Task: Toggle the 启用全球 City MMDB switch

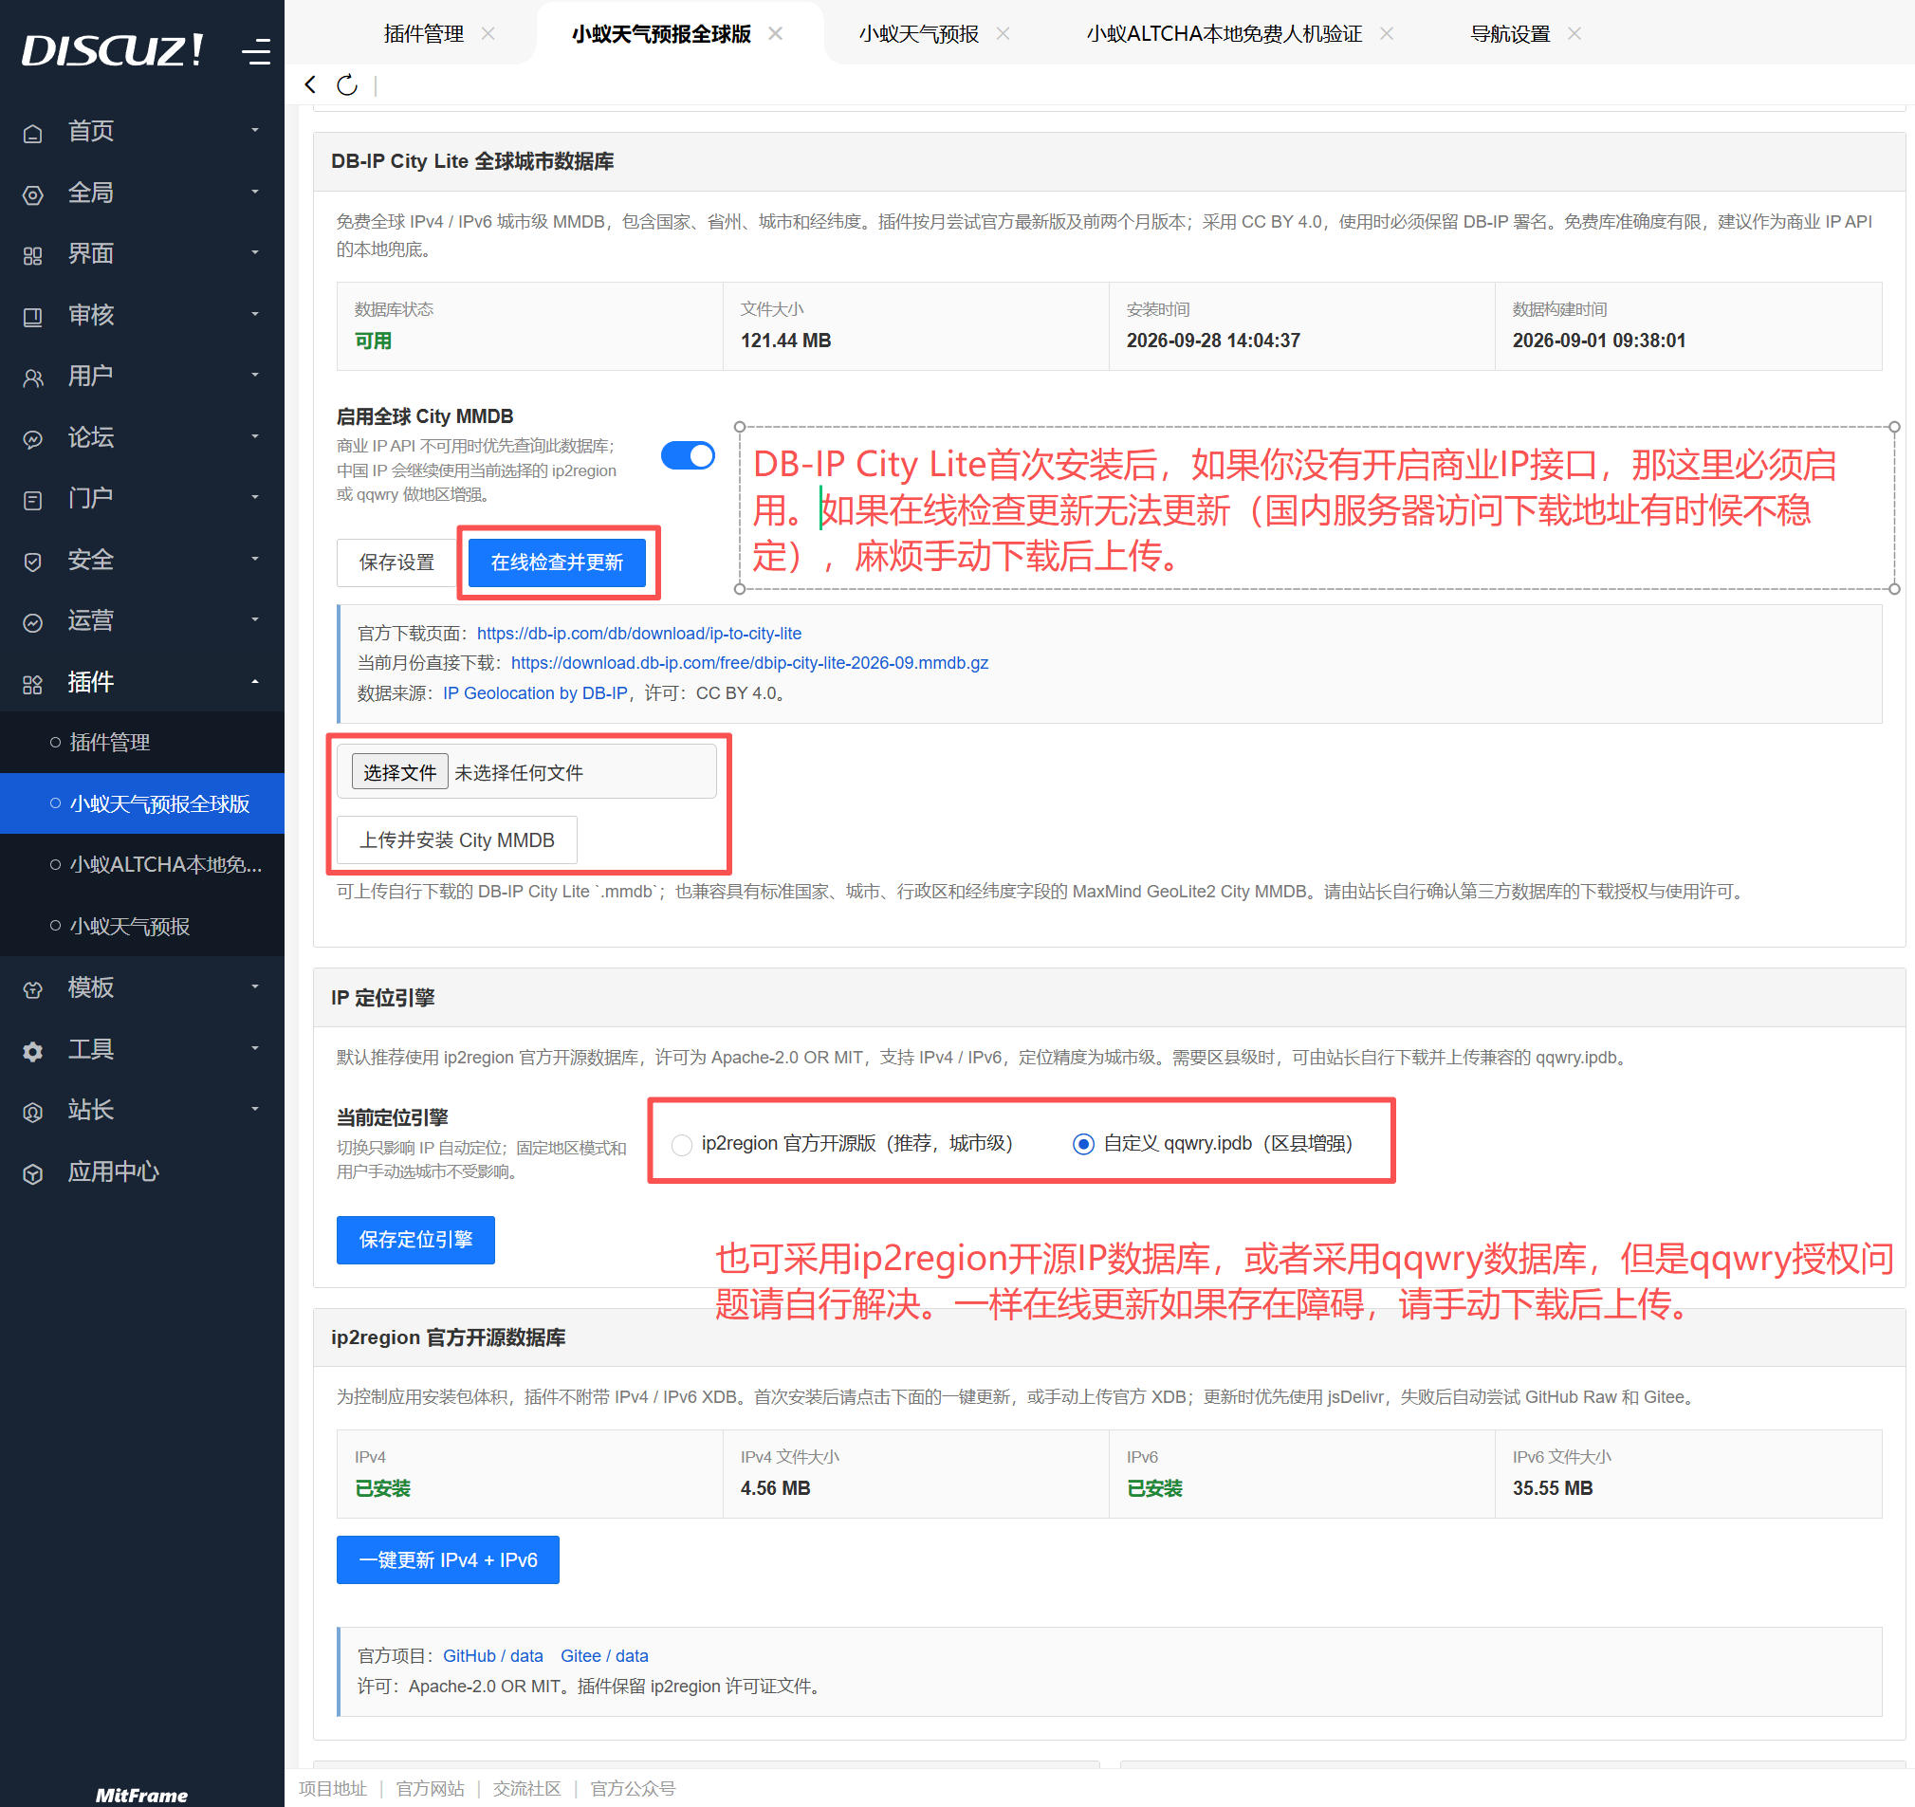Action: [688, 455]
